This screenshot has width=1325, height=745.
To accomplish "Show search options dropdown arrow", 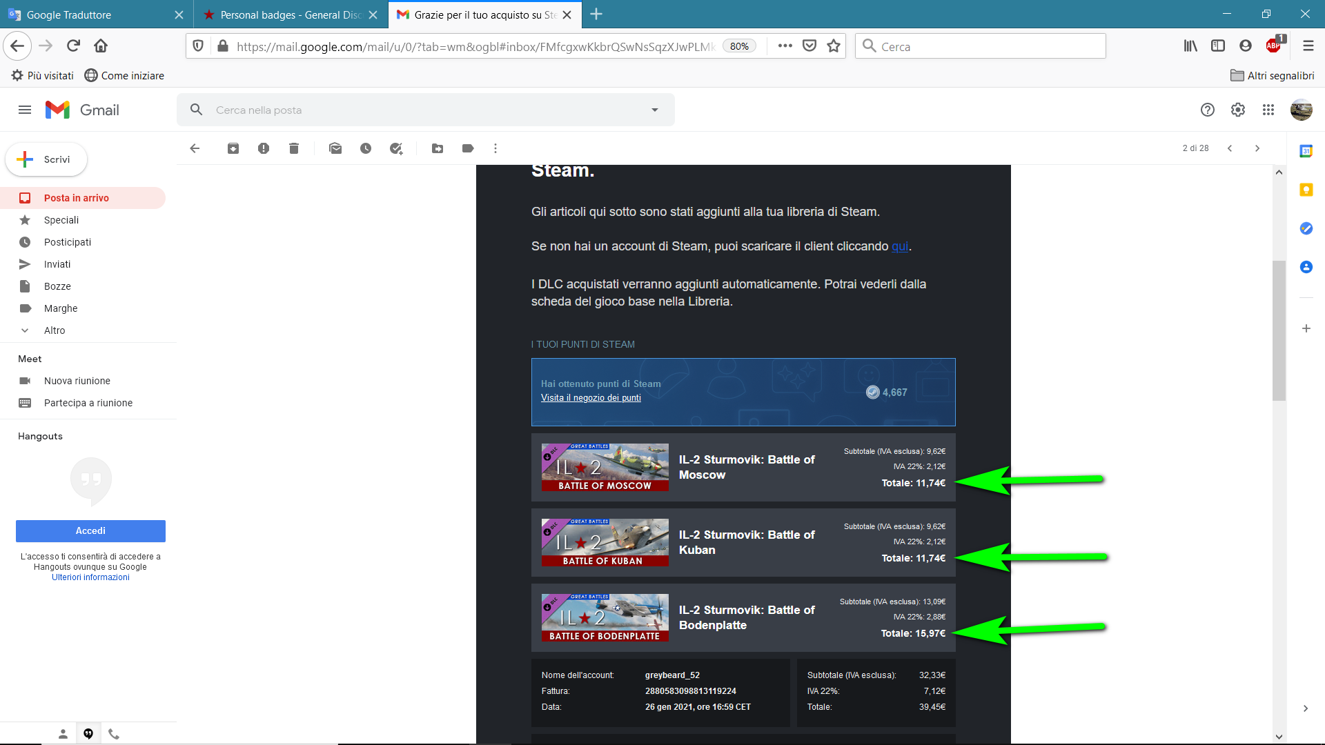I will 654,110.
